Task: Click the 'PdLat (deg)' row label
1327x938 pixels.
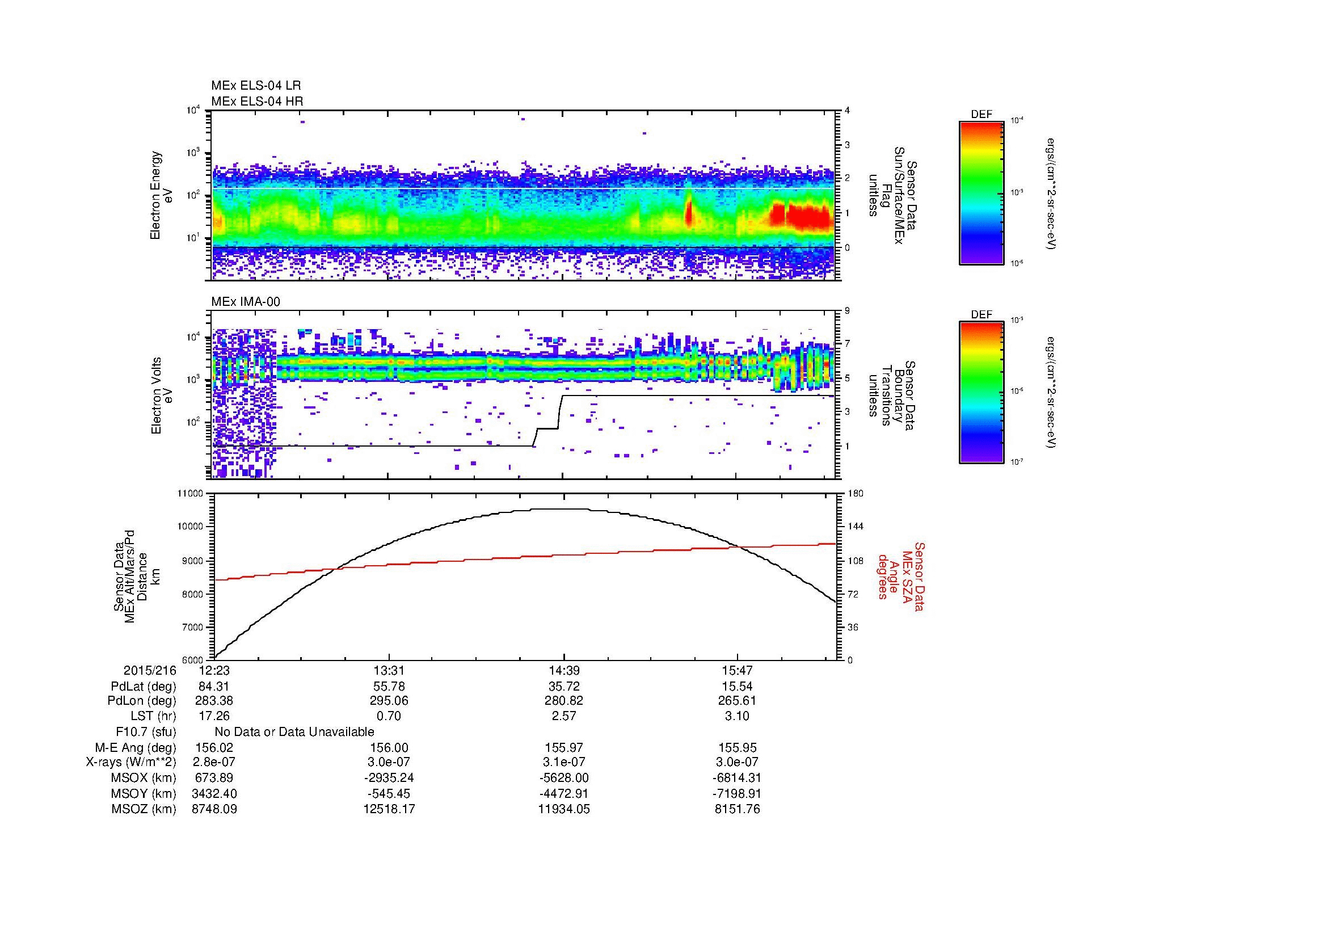Action: click(x=144, y=687)
